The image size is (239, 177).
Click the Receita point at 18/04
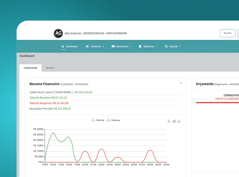click(x=69, y=137)
